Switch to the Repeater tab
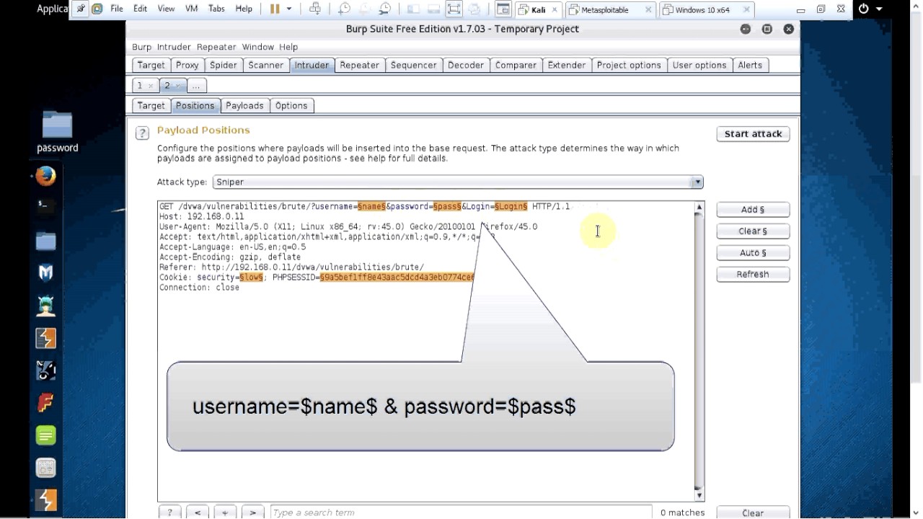This screenshot has width=923, height=519. coord(359,65)
